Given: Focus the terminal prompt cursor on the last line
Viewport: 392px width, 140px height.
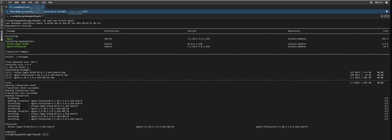Looking at the screenshot, I should (x=48, y=134).
